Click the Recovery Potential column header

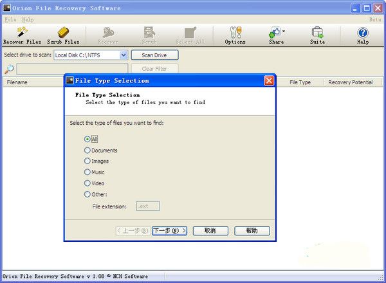tap(350, 82)
